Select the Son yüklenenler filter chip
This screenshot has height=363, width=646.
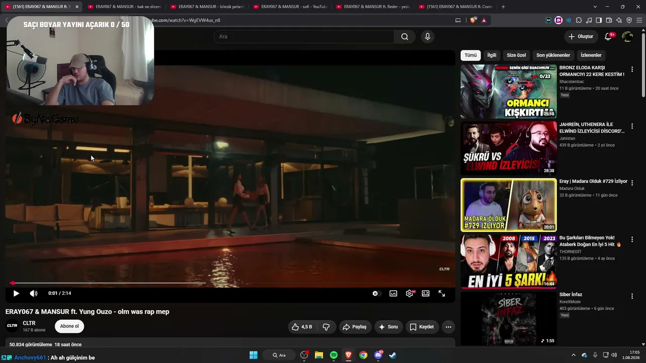(553, 55)
